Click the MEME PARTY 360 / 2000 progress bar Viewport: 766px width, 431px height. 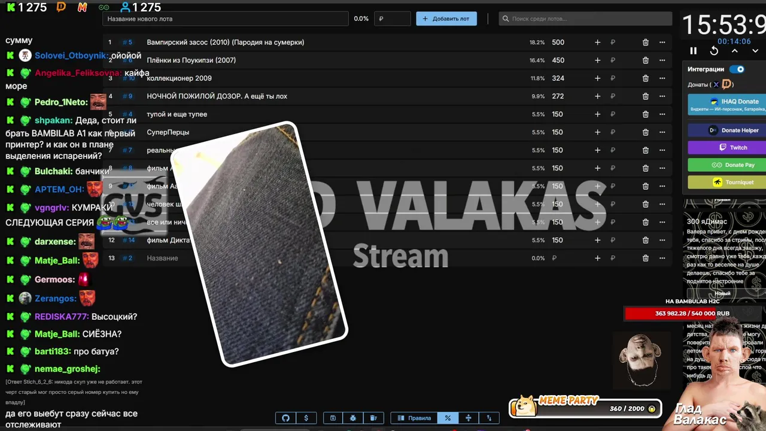[x=585, y=408]
